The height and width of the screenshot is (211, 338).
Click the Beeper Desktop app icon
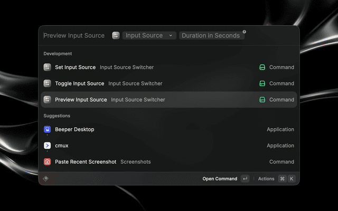point(48,129)
